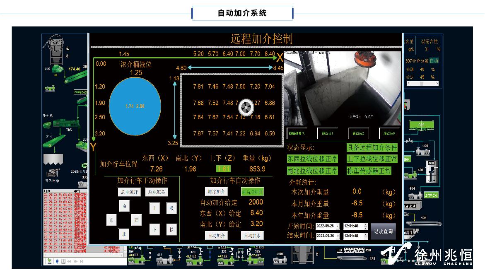
Task: Click the pump 606 icon
Action: click(422, 152)
